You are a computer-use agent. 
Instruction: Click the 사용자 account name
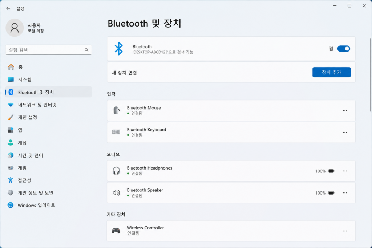(34, 25)
